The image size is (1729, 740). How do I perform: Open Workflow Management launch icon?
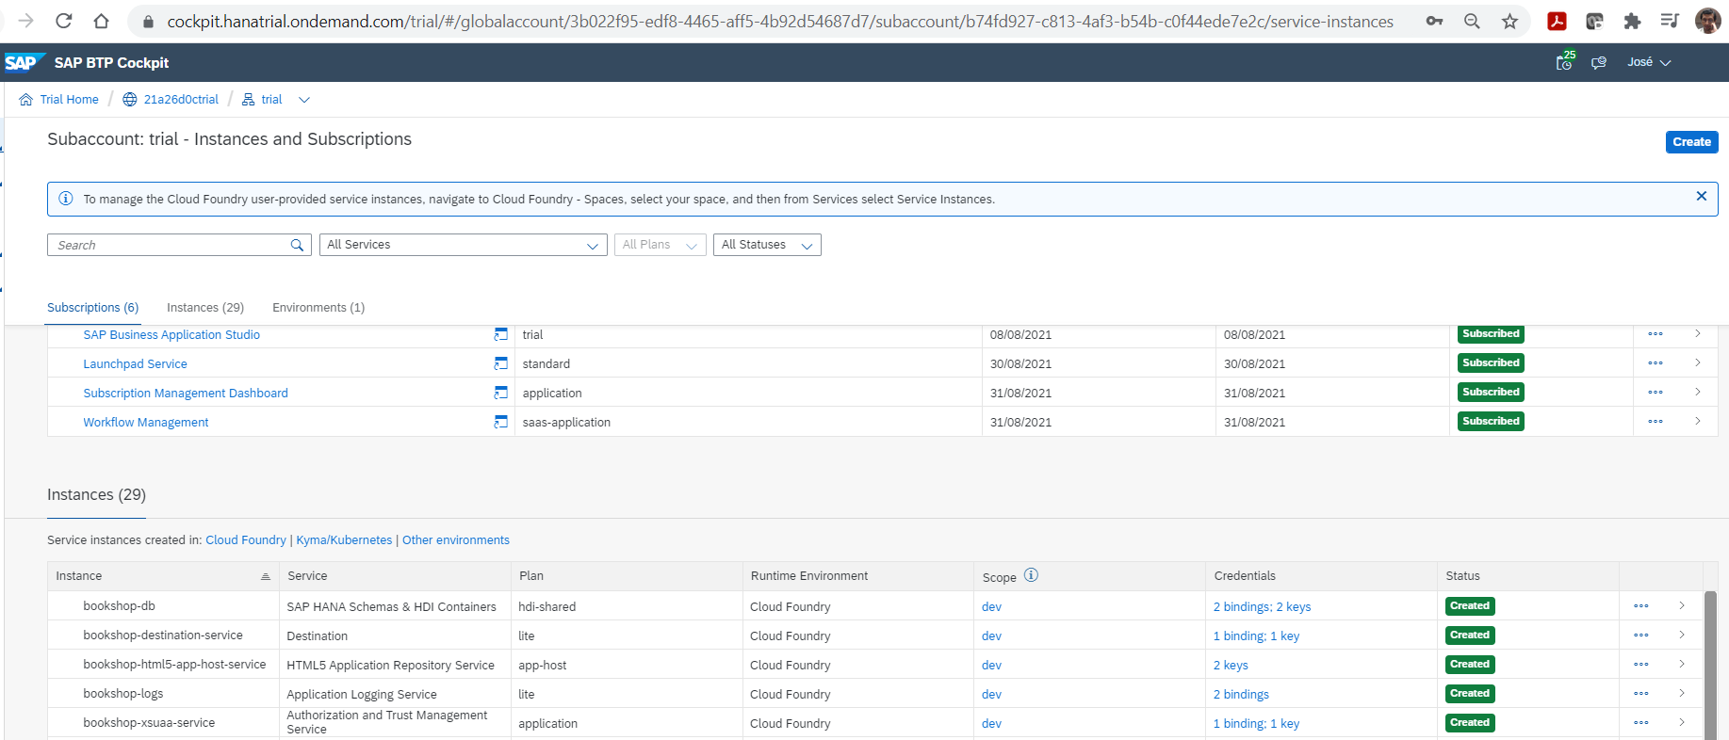pos(500,422)
